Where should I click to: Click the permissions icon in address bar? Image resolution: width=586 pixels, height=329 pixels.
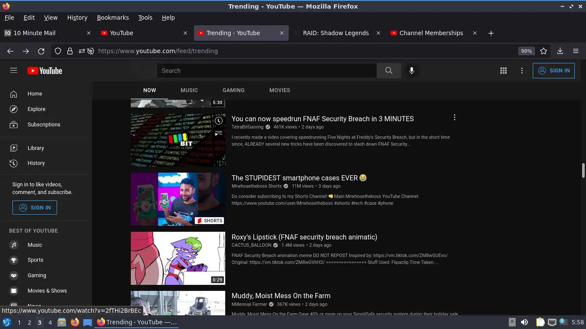82,51
